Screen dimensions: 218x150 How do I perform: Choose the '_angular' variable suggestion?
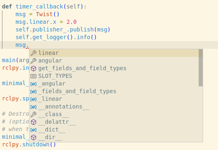(114, 83)
